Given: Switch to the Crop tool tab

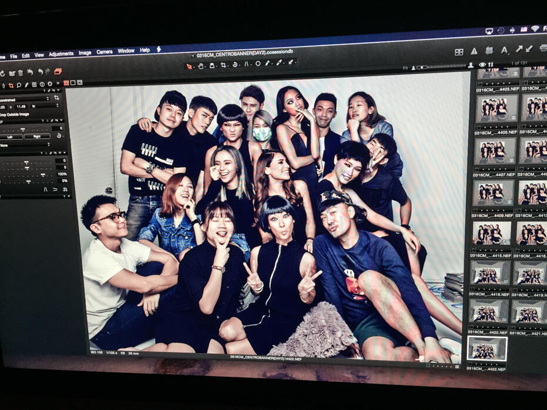Looking at the screenshot, I should click(x=11, y=86).
